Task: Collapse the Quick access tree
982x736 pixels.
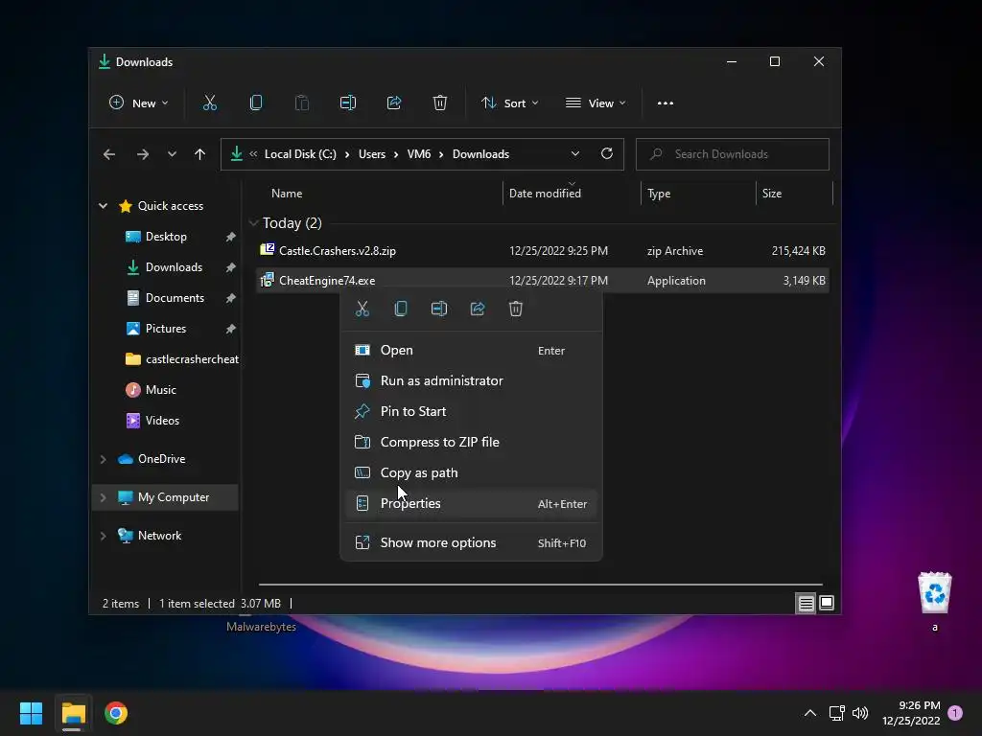Action: coord(103,206)
